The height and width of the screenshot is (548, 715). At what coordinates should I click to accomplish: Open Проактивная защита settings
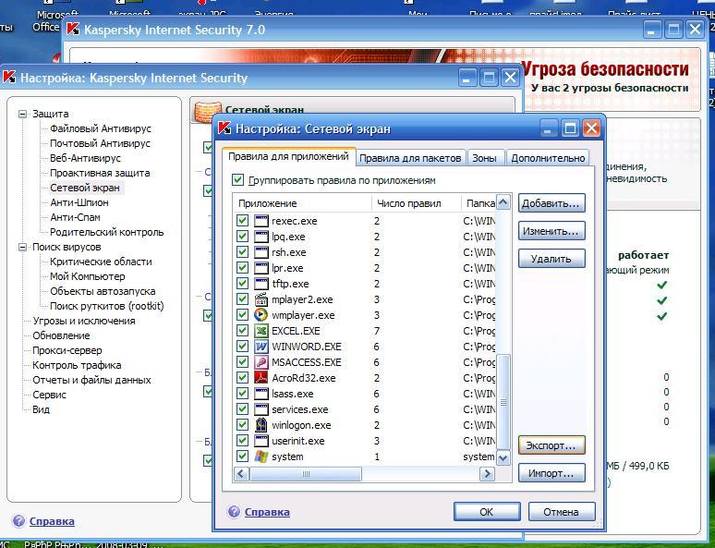point(100,173)
